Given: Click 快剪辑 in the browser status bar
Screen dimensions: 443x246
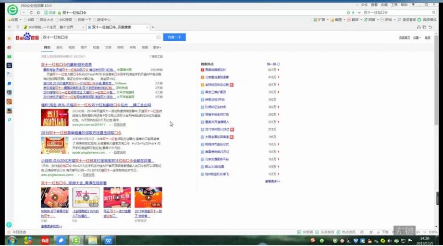Looking at the screenshot, I should [305, 232].
